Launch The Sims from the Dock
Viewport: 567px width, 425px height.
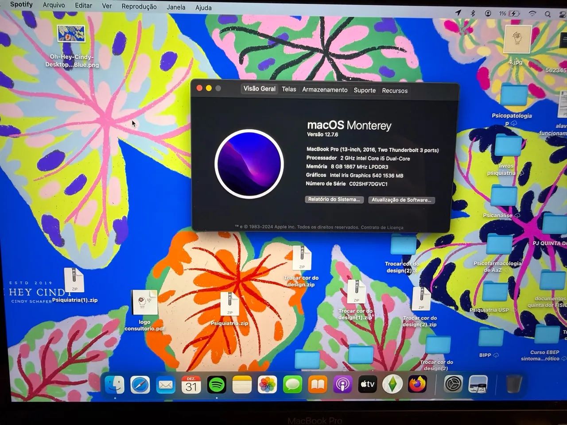point(392,384)
